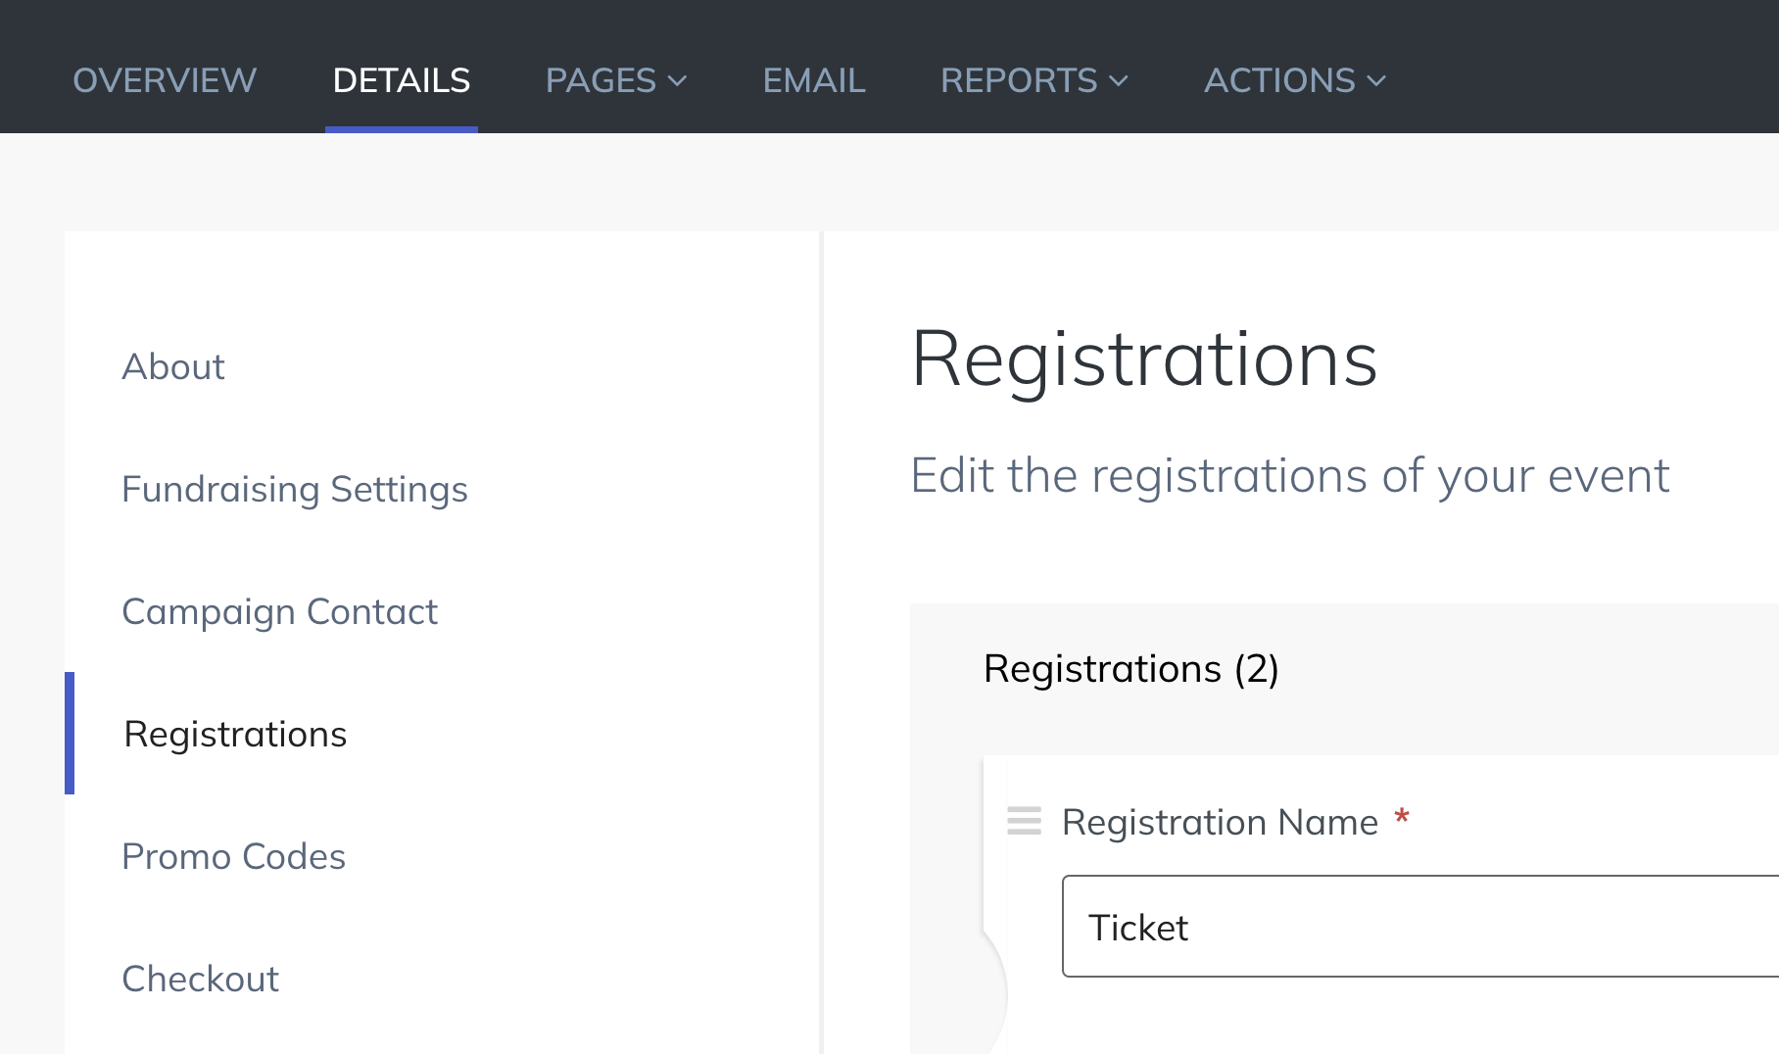Screen dimensions: 1779x1054
Task: Go to the Email tab
Action: point(814,80)
